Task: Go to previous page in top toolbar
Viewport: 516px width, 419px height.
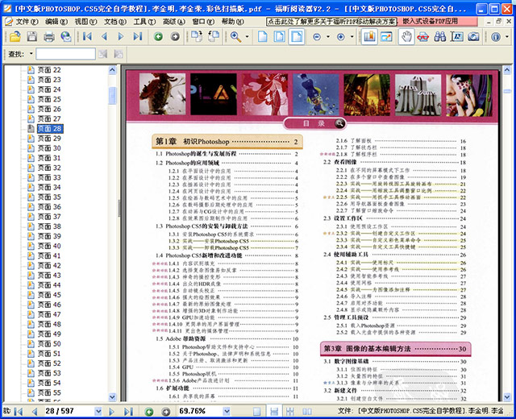Action: click(x=104, y=36)
